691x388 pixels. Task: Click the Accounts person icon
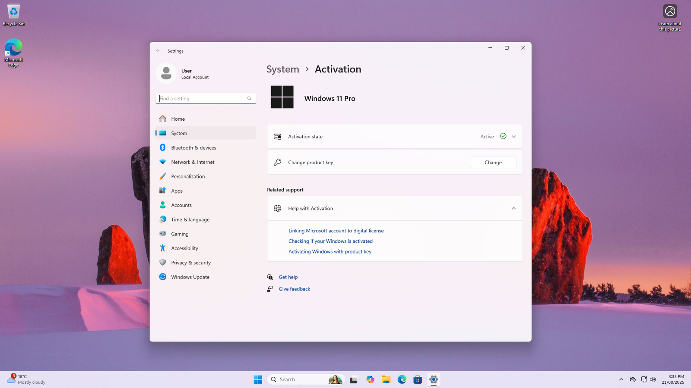[162, 205]
